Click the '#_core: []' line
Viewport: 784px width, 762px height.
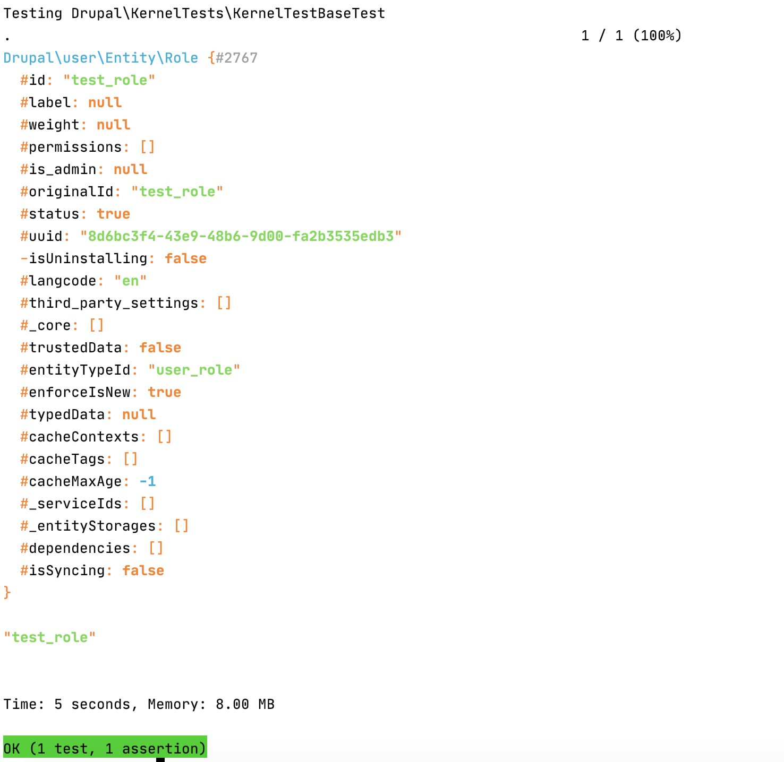coord(62,325)
